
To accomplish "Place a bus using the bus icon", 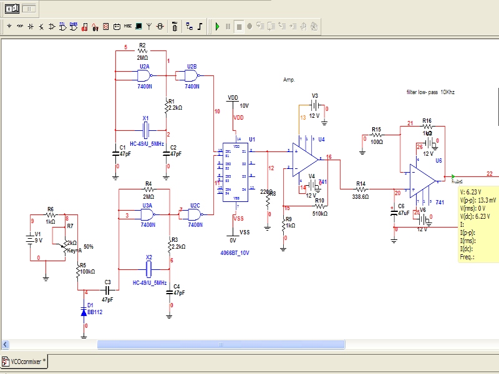I will [x=200, y=27].
